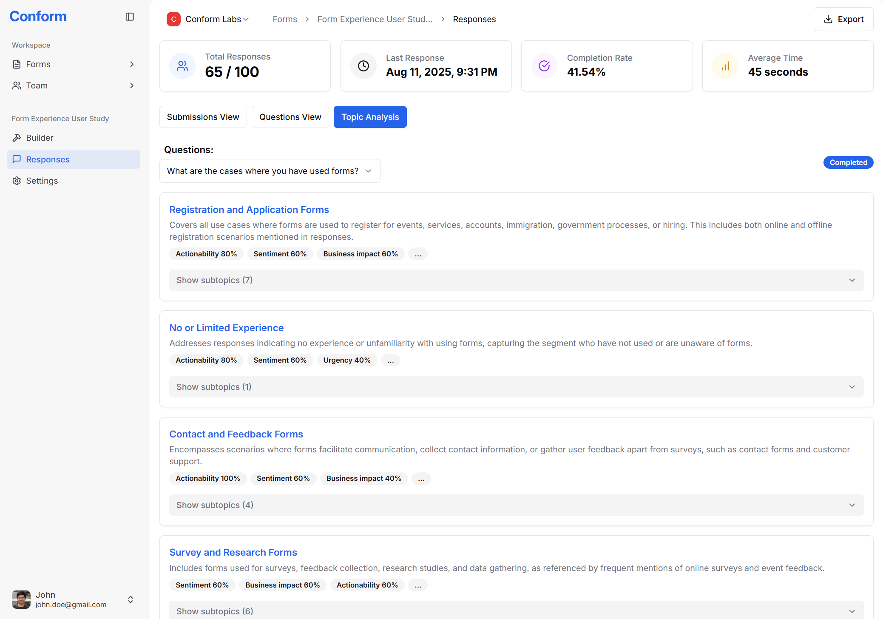Expand the Conform Labs workspace switcher

coord(247,19)
